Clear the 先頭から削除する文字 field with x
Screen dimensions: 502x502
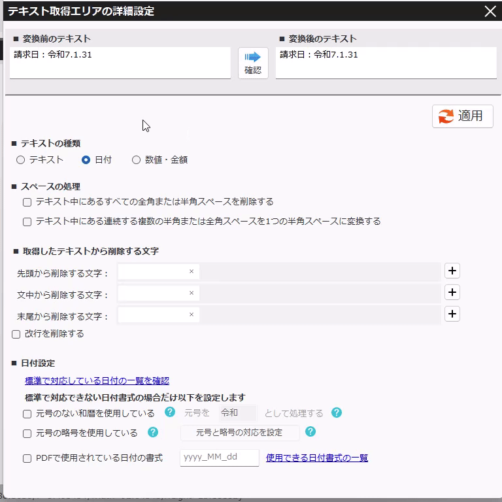click(x=192, y=271)
